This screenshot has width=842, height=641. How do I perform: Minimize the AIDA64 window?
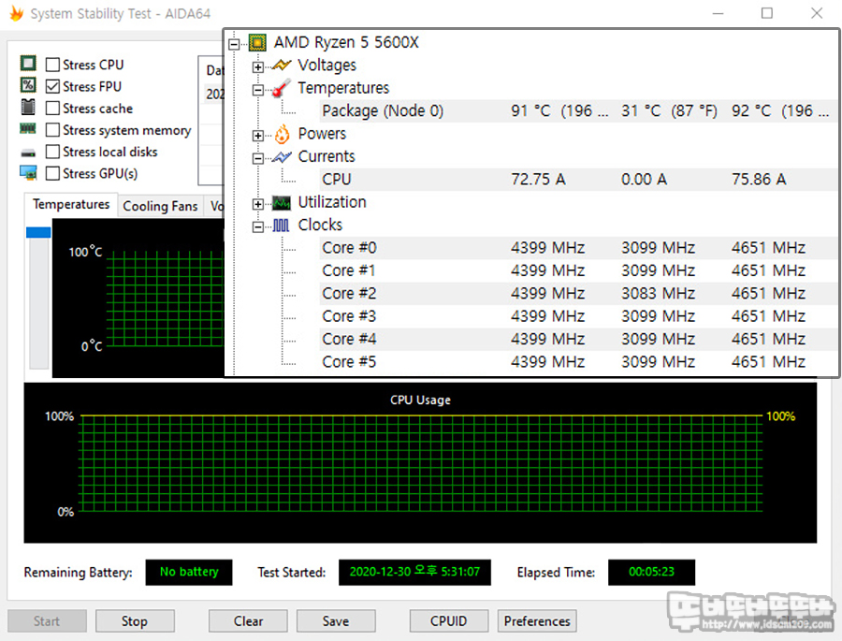point(718,13)
